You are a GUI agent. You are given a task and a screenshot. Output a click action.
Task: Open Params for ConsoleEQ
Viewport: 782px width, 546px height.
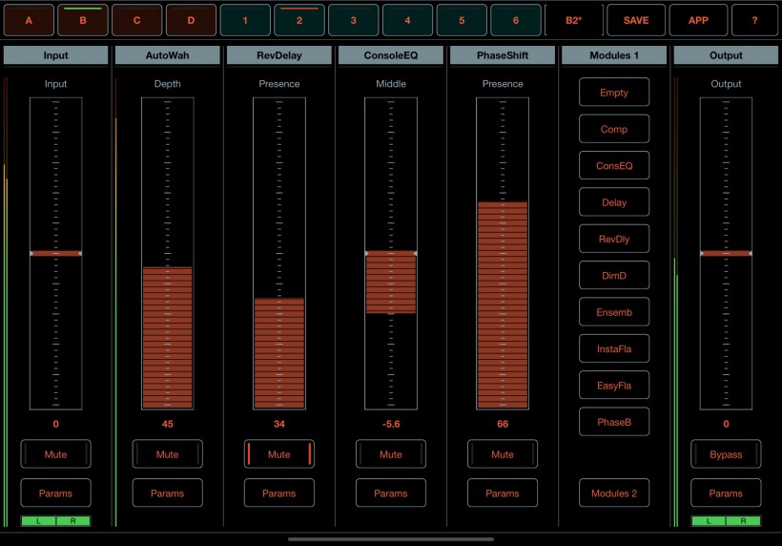click(x=390, y=493)
